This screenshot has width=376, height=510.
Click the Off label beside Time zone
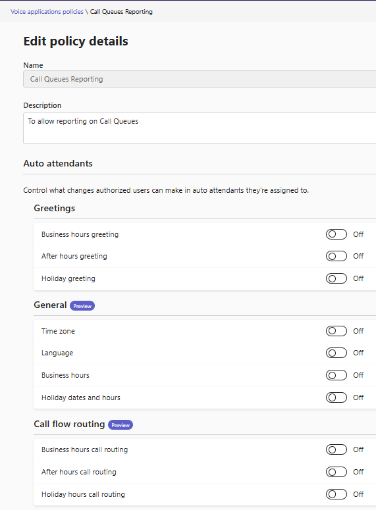(358, 331)
